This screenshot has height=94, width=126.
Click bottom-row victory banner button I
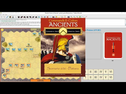(x=86, y=77)
